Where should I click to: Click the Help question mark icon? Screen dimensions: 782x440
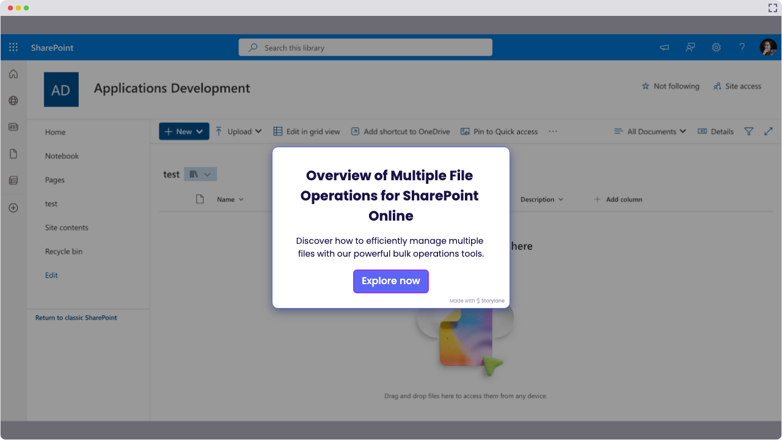point(742,48)
